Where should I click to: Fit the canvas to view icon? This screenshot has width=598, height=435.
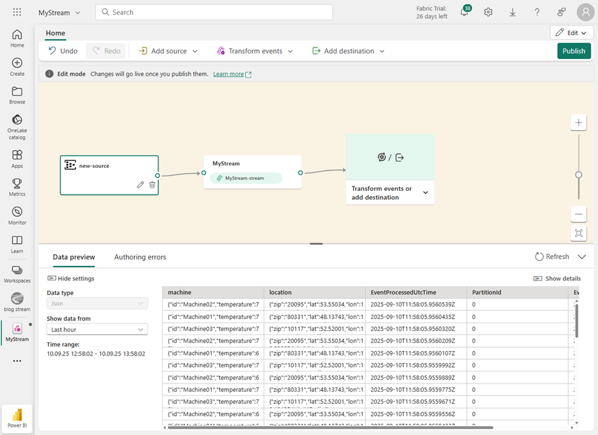[x=578, y=233]
